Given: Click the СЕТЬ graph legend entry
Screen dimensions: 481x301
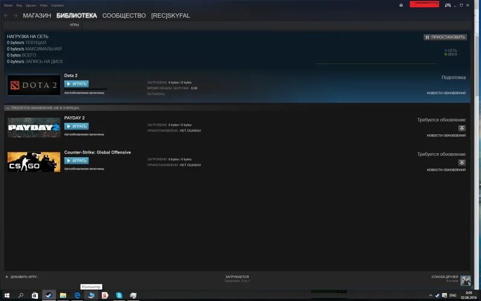Looking at the screenshot, I should [x=450, y=51].
